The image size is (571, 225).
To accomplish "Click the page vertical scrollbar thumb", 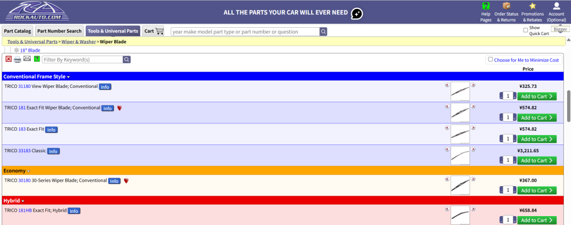I will click(x=568, y=105).
